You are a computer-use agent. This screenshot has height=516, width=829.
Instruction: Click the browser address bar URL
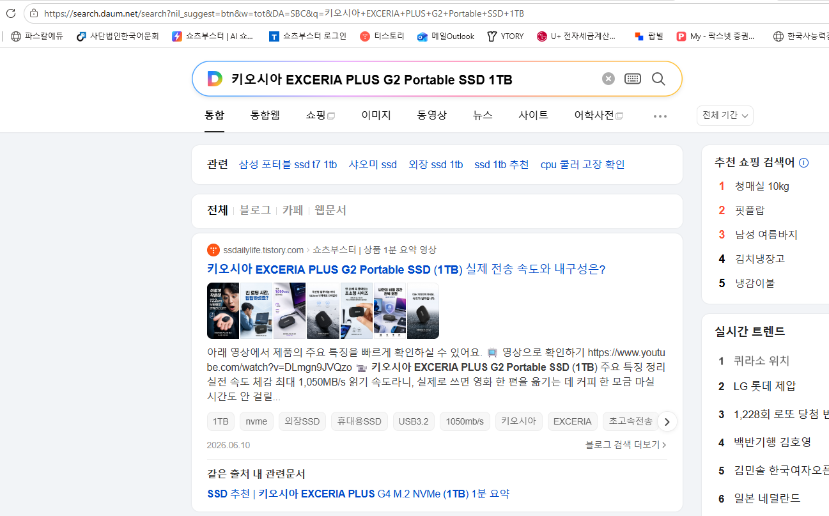point(284,13)
